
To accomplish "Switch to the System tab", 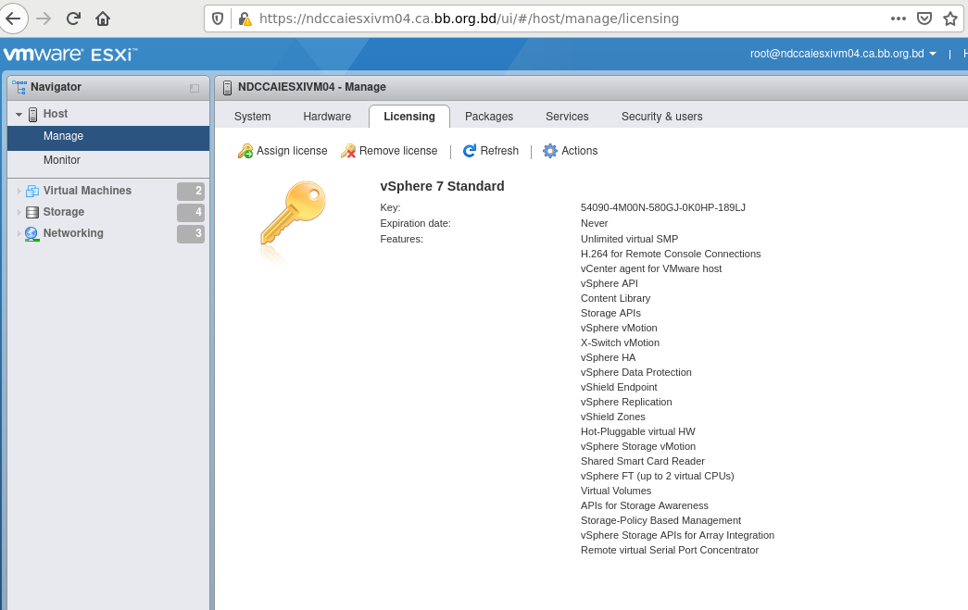I will click(253, 117).
